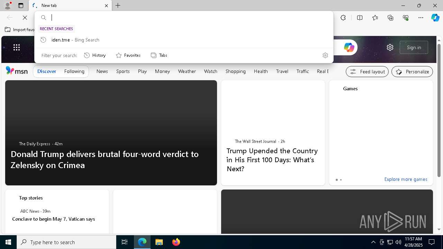Open the Extensions puzzle icon
The width and height of the screenshot is (443, 249).
tap(343, 18)
